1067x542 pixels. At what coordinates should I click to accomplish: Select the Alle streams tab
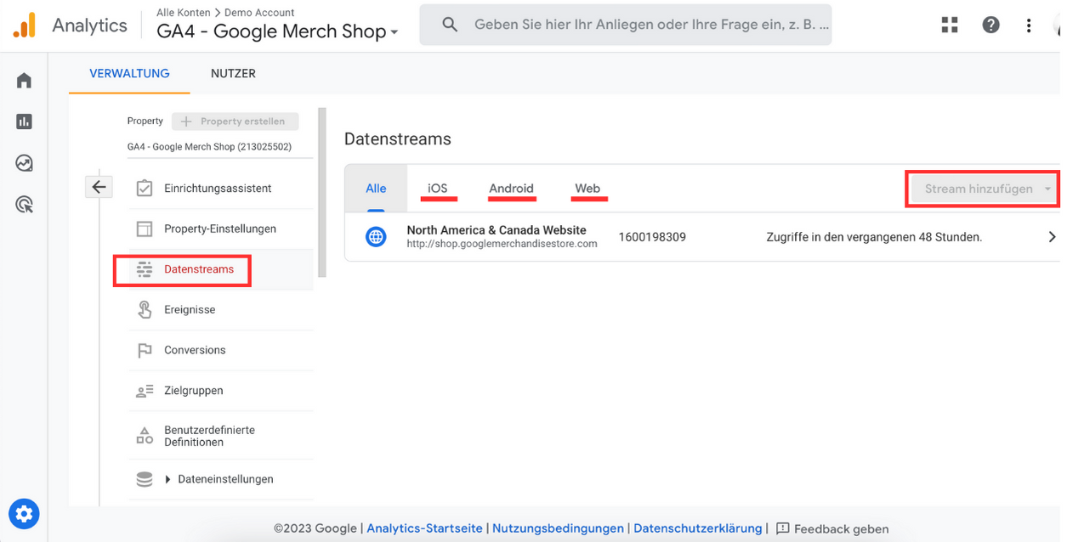[376, 189]
